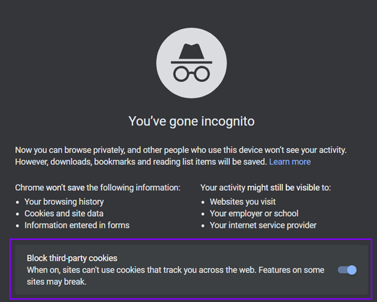
Task: Click the "Block third-party cookies" title text
Action: tap(72, 258)
